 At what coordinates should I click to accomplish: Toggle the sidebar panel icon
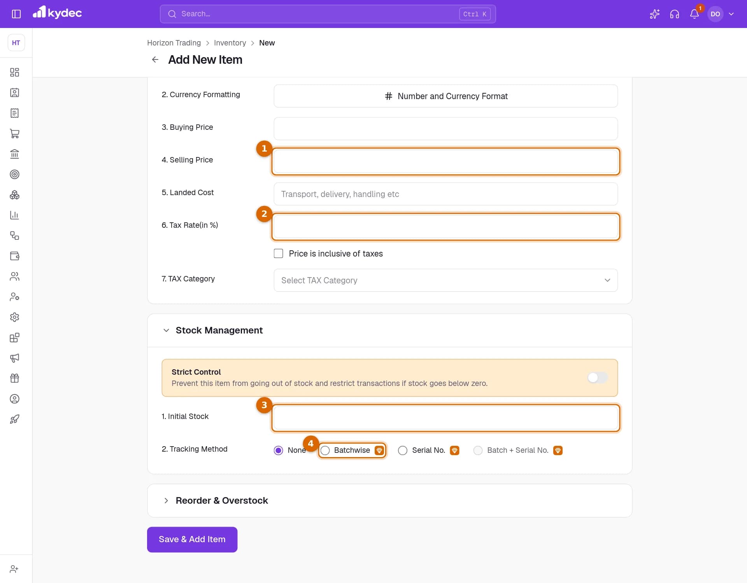[16, 14]
